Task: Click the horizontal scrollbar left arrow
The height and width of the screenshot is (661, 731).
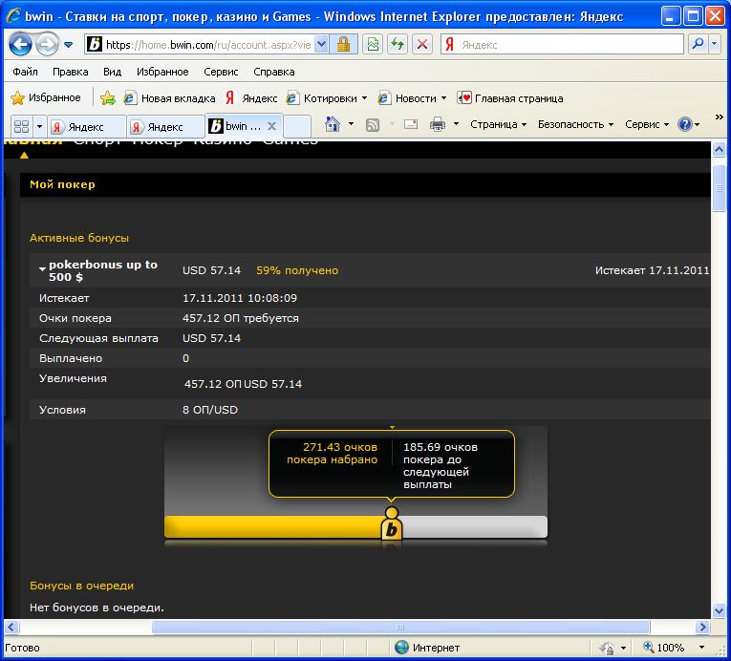Action: tap(11, 627)
